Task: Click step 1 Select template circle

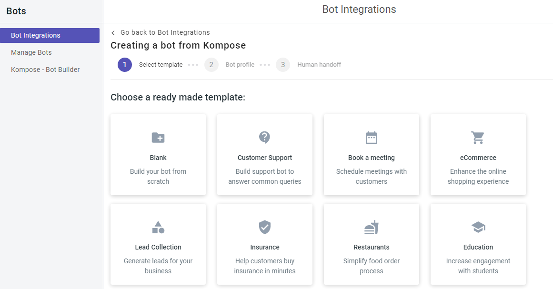Action: pyautogui.click(x=124, y=64)
